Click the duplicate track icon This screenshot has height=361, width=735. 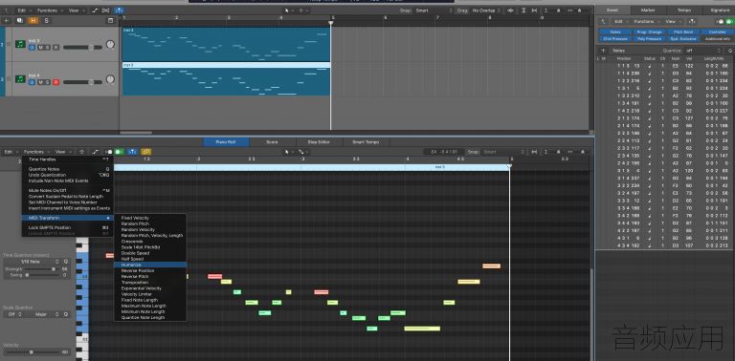20,21
